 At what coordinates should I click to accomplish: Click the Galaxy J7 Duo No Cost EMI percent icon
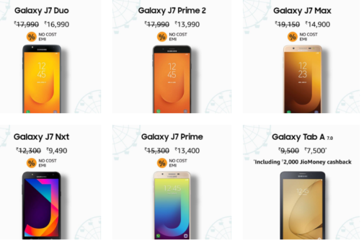click(31, 37)
